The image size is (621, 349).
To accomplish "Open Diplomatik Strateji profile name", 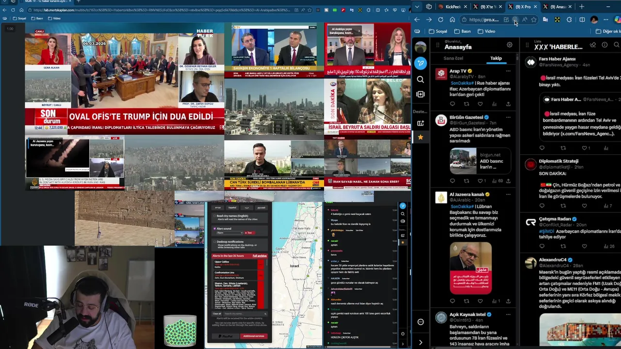I will coord(558,161).
